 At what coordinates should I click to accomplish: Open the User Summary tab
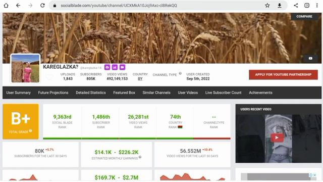coord(18,93)
